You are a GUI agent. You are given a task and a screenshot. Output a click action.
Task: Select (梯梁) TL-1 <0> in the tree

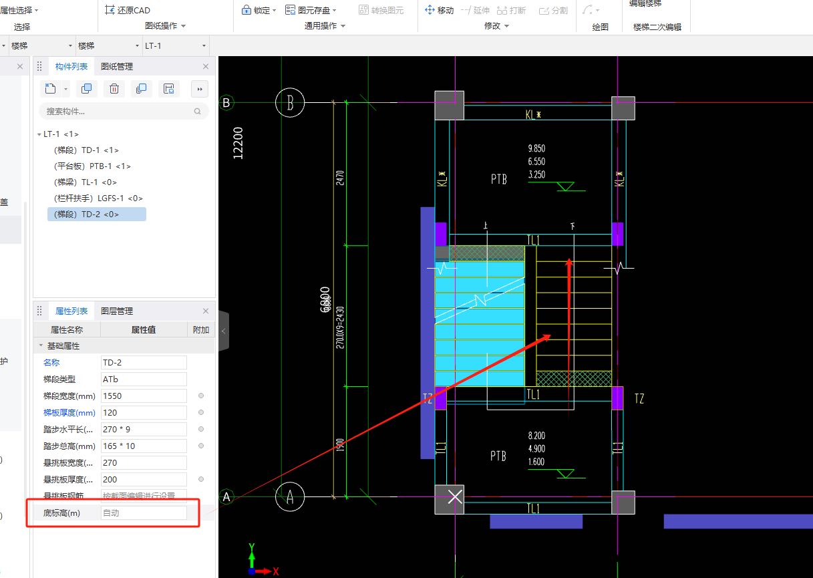click(86, 182)
